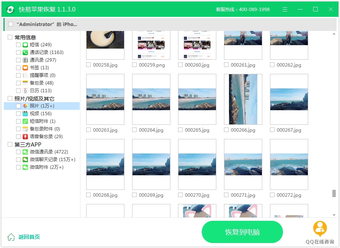Select 备忘录 (48) in the sidebar
340x248 pixels.
pyautogui.click(x=42, y=83)
